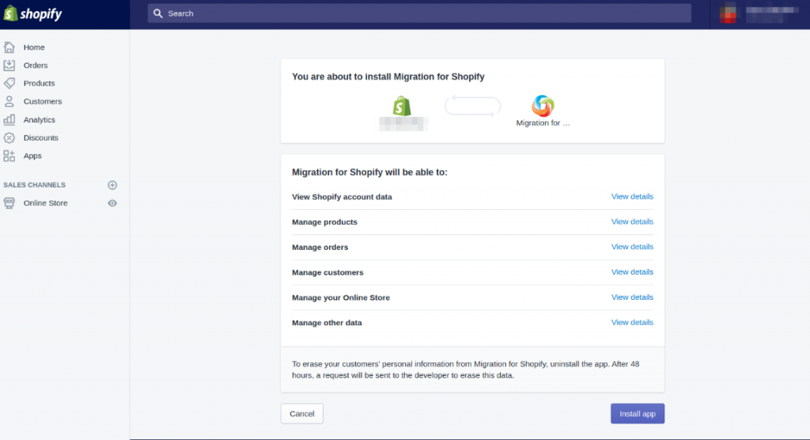810x440 pixels.
Task: Click the Orders inbox icon
Action: click(9, 65)
